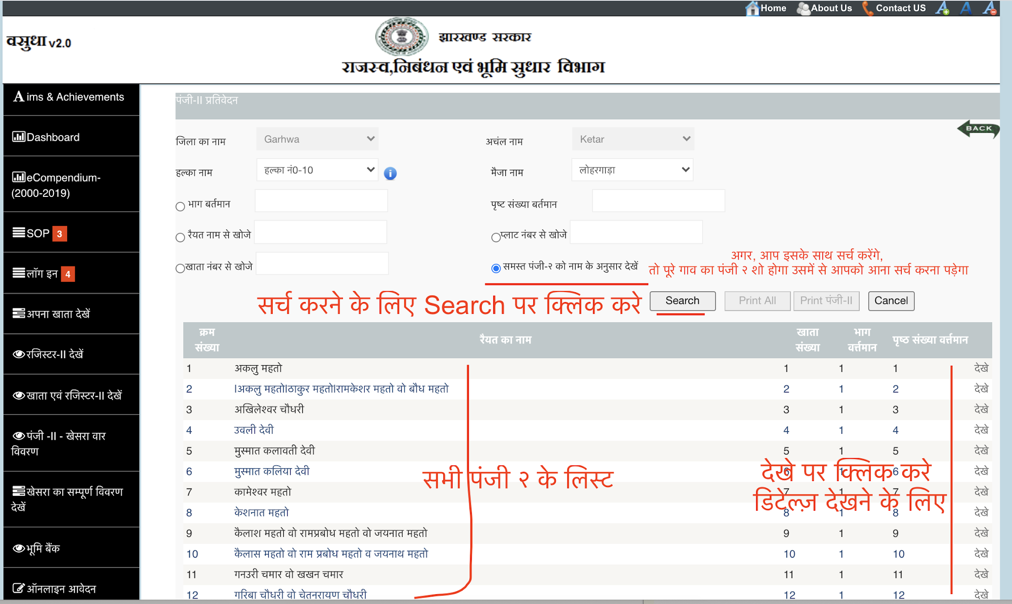Click the government emblem logo
The height and width of the screenshot is (604, 1012).
pyautogui.click(x=402, y=37)
